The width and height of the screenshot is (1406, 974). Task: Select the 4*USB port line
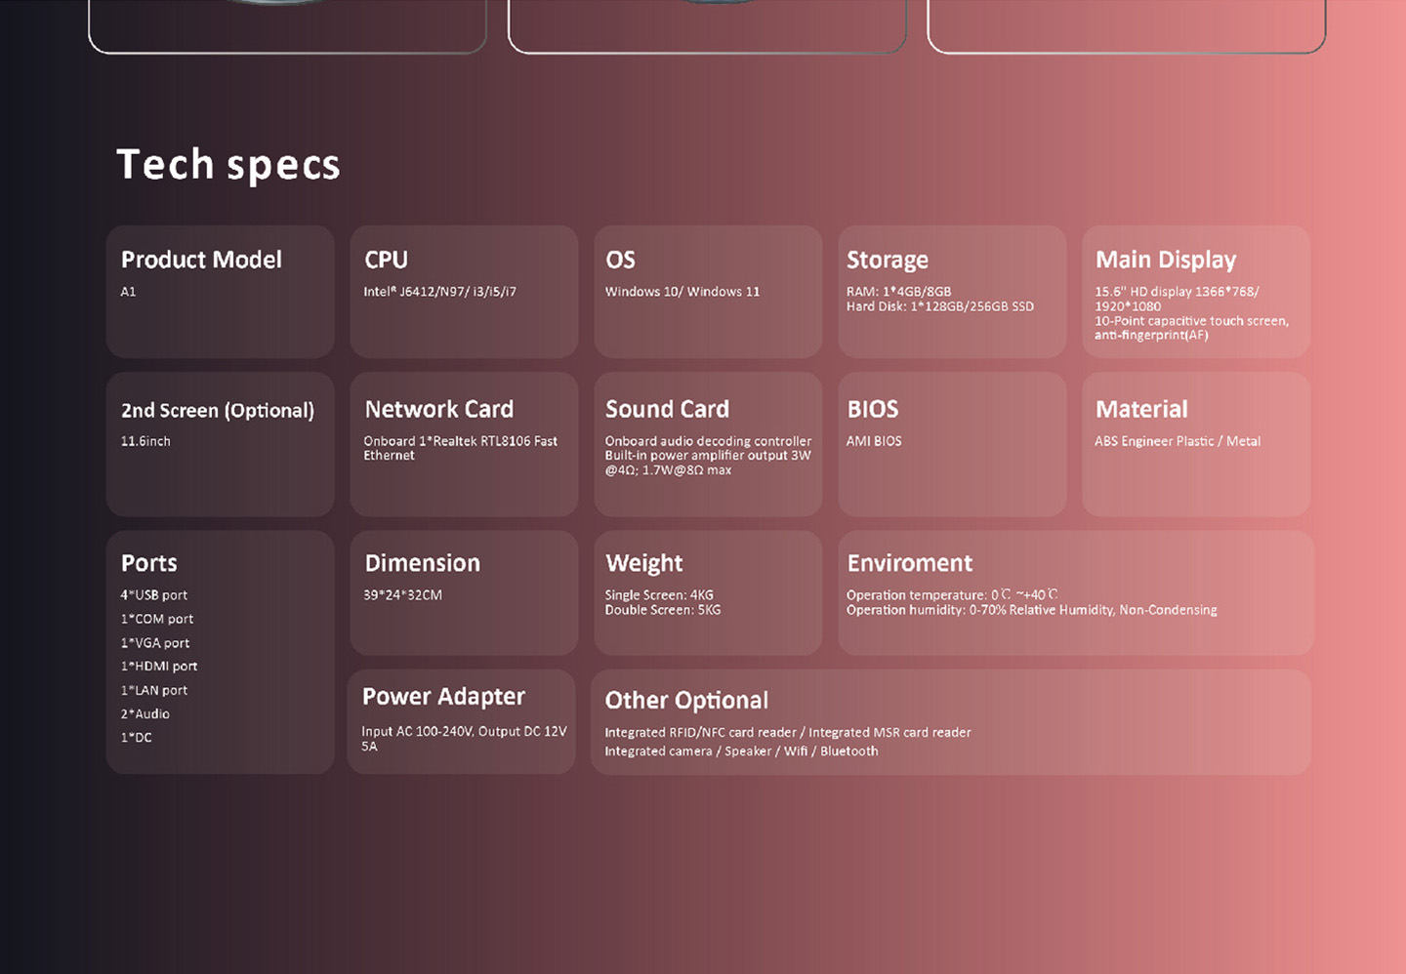[154, 595]
